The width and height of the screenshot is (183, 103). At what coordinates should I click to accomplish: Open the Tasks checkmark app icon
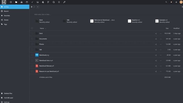point(32,2)
